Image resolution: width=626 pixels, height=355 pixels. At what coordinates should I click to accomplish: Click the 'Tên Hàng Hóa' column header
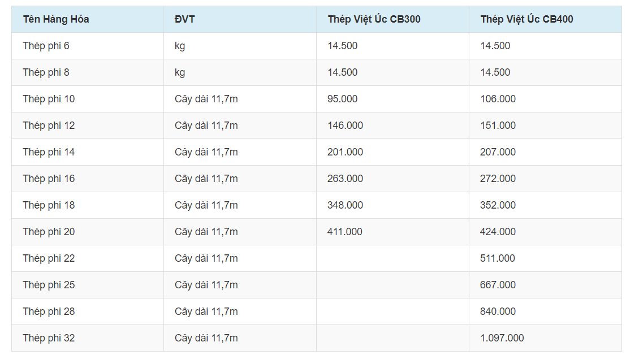tap(56, 19)
